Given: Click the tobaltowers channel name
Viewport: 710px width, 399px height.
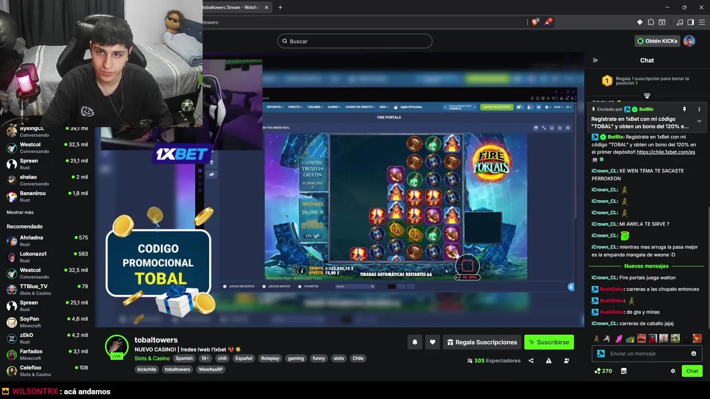Looking at the screenshot, I should [156, 340].
